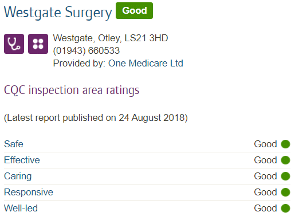The image size is (295, 216).
Task: Click the CQC inspection area ratings heading
Action: point(72,90)
